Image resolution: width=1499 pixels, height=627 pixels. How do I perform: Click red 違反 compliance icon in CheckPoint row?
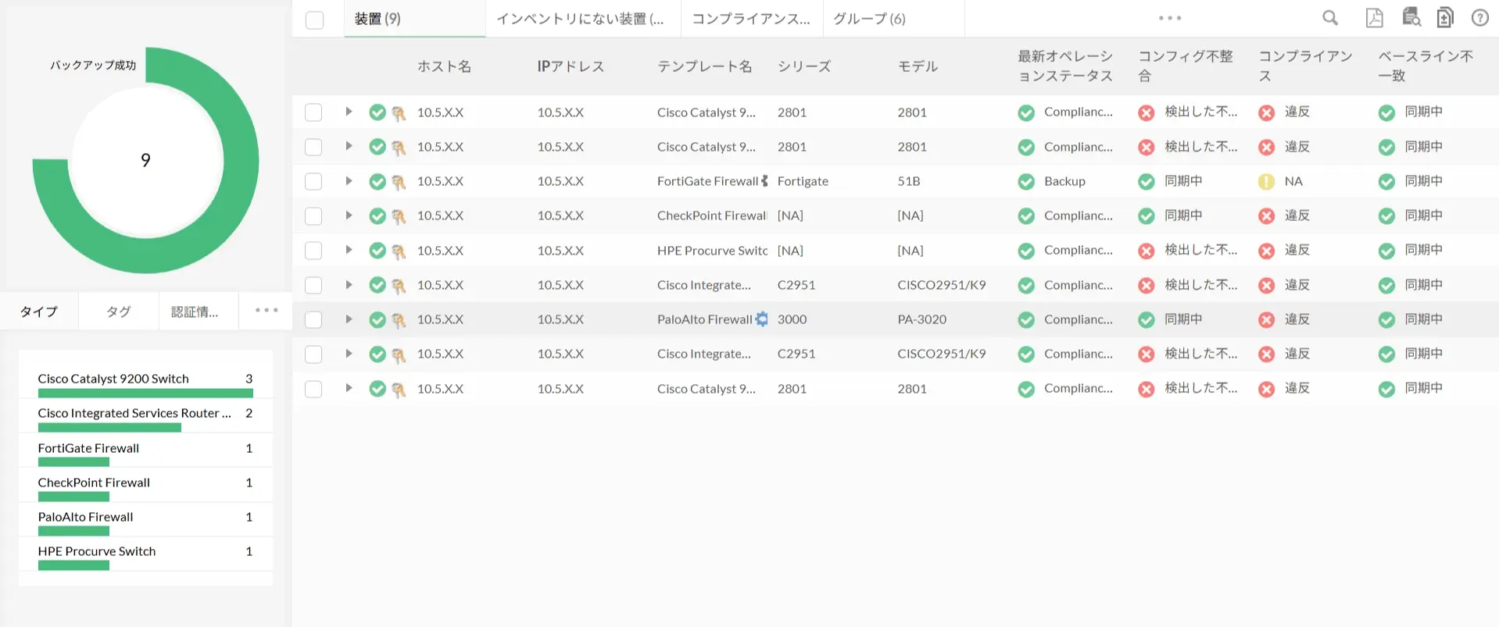pyautogui.click(x=1266, y=216)
